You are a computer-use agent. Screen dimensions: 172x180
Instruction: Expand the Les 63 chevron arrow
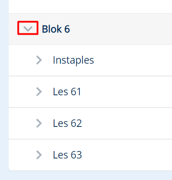coord(39,155)
